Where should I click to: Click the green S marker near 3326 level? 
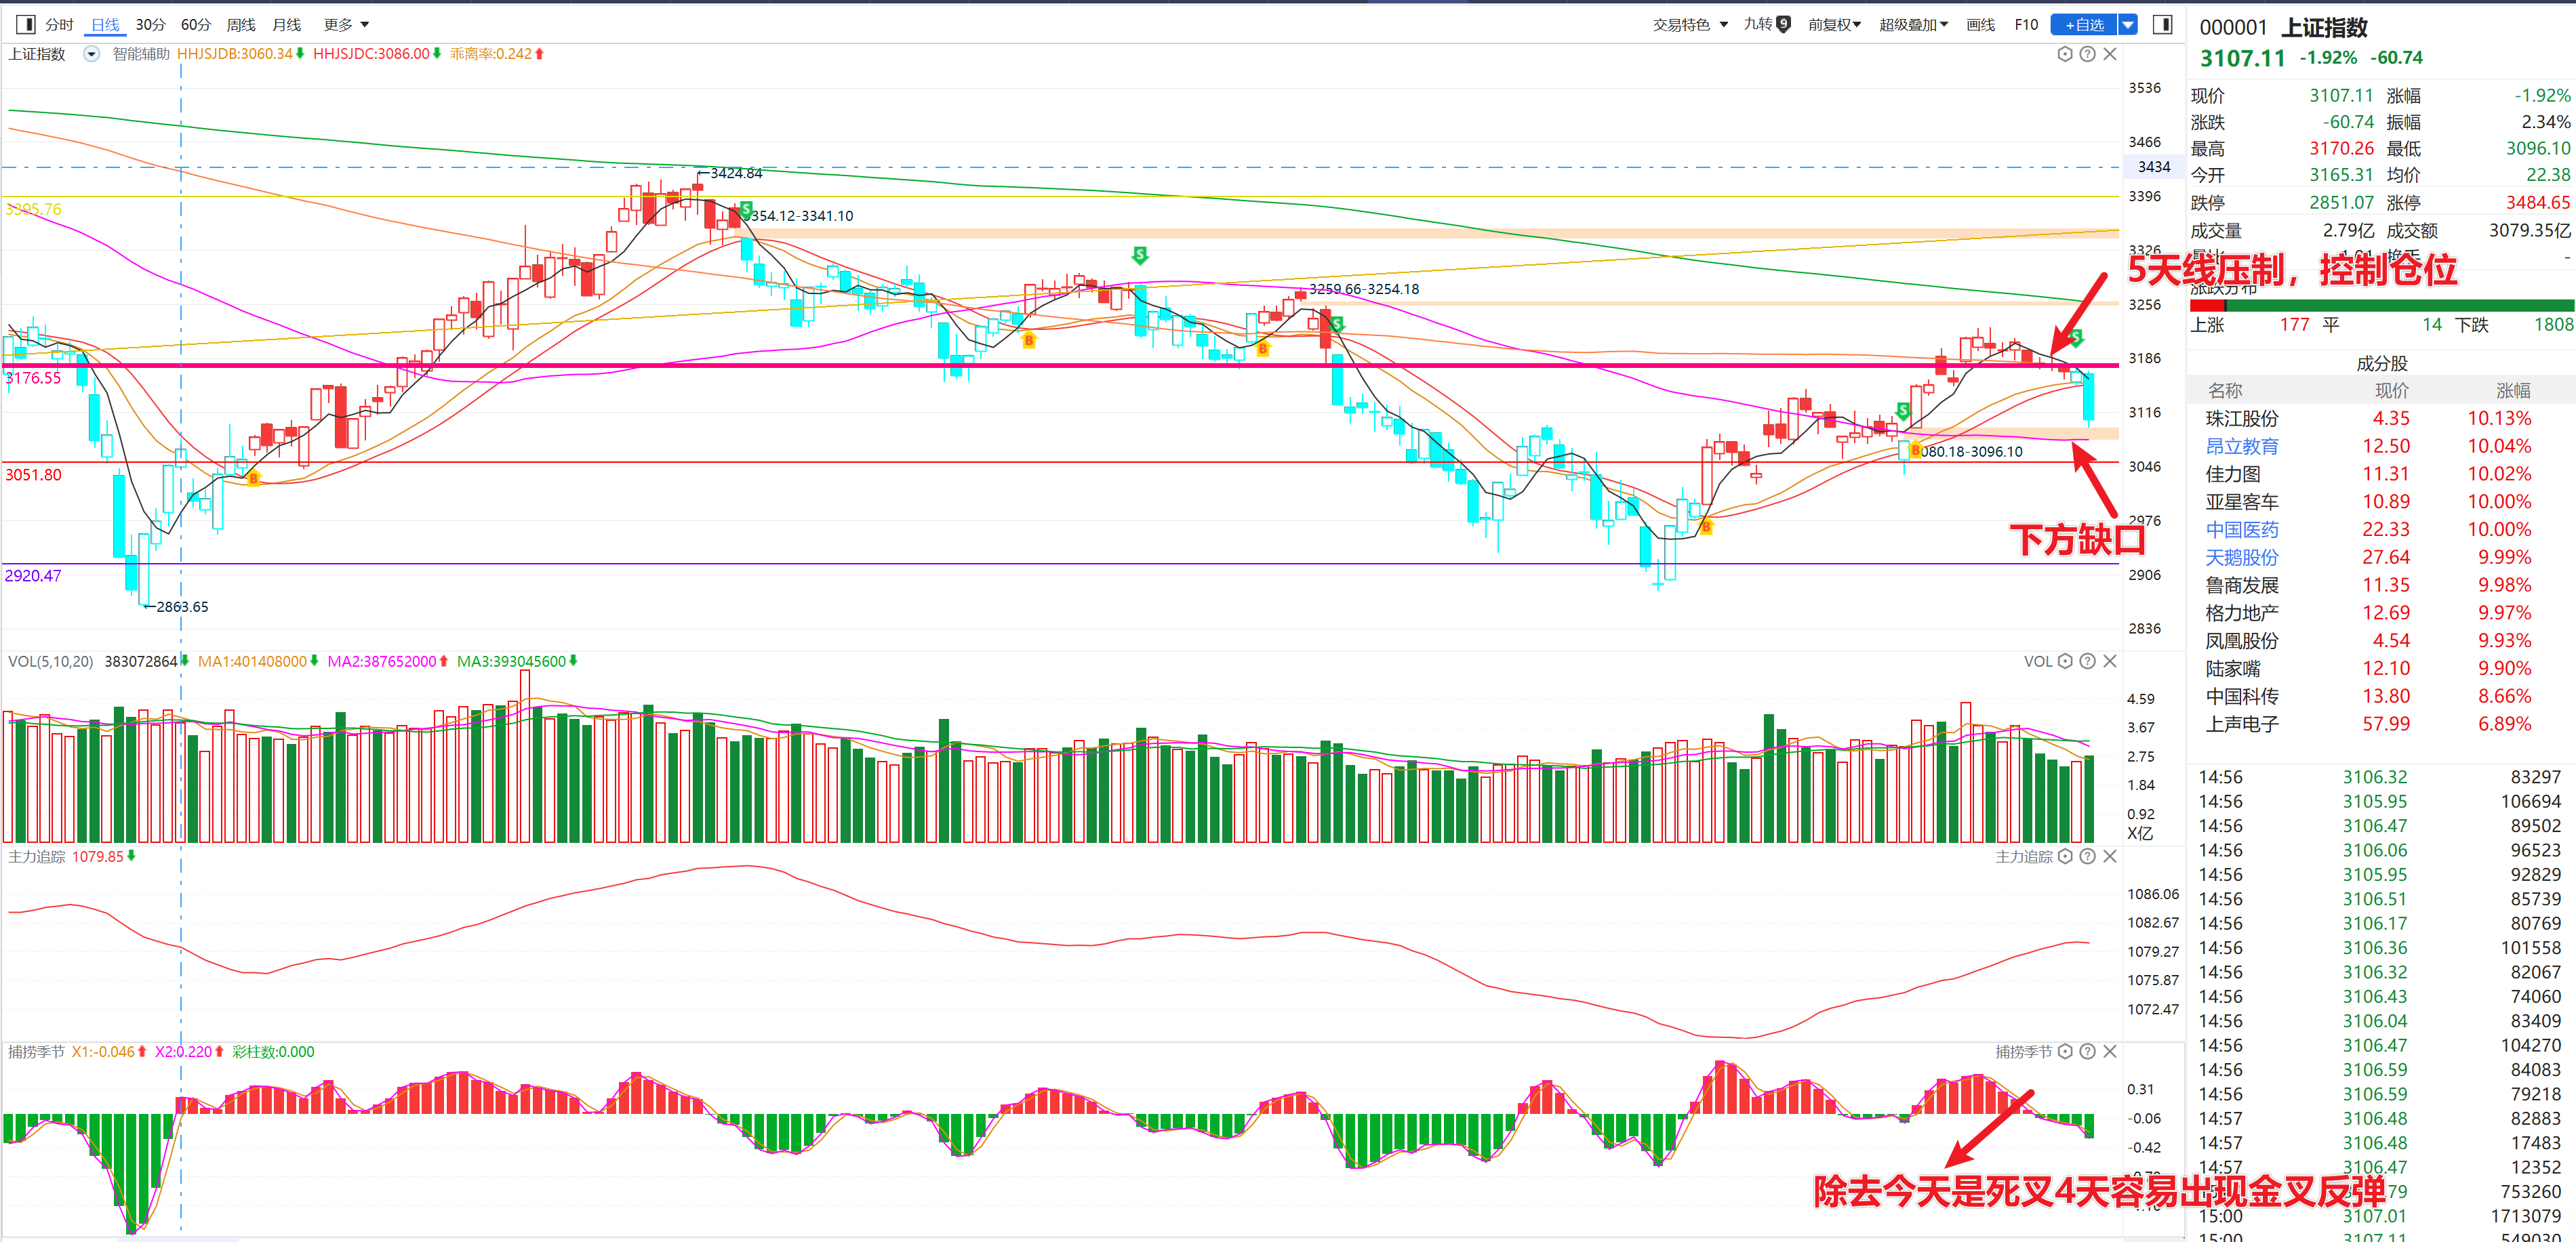coord(1140,255)
